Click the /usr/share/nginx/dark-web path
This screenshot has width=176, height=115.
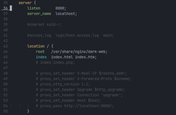pyautogui.click(x=77, y=52)
